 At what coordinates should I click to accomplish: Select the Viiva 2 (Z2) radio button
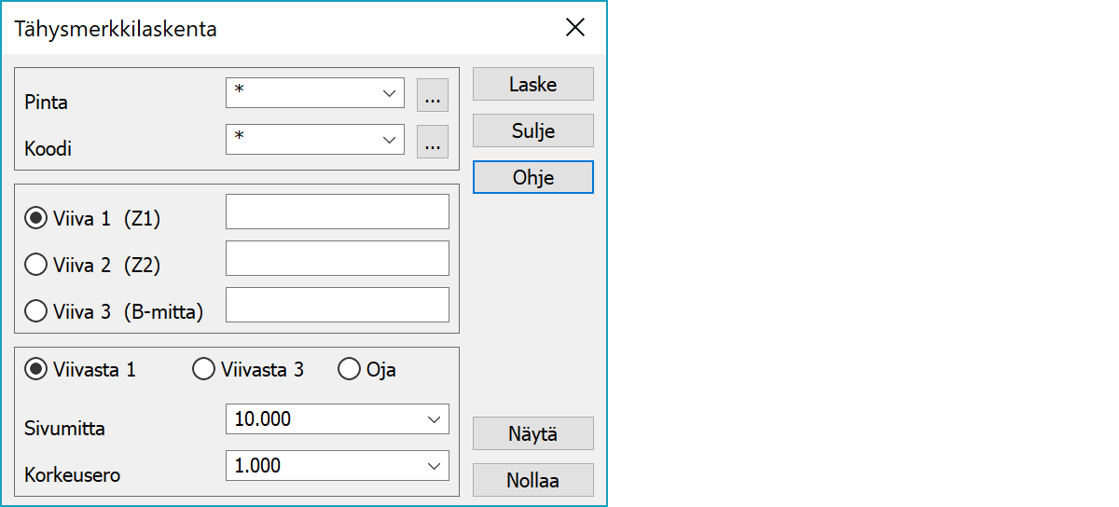click(x=36, y=265)
